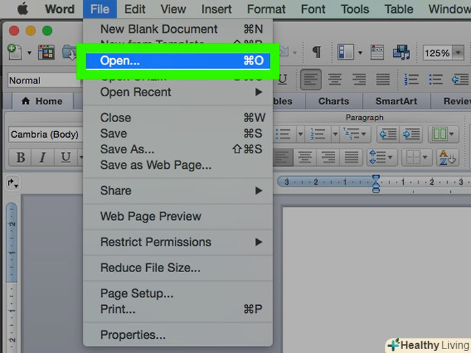Switch to the Charts ribbon tab
Viewport: 471px width, 353px height.
[333, 101]
